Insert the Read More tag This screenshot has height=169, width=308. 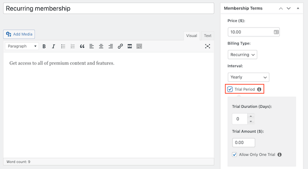(x=130, y=46)
